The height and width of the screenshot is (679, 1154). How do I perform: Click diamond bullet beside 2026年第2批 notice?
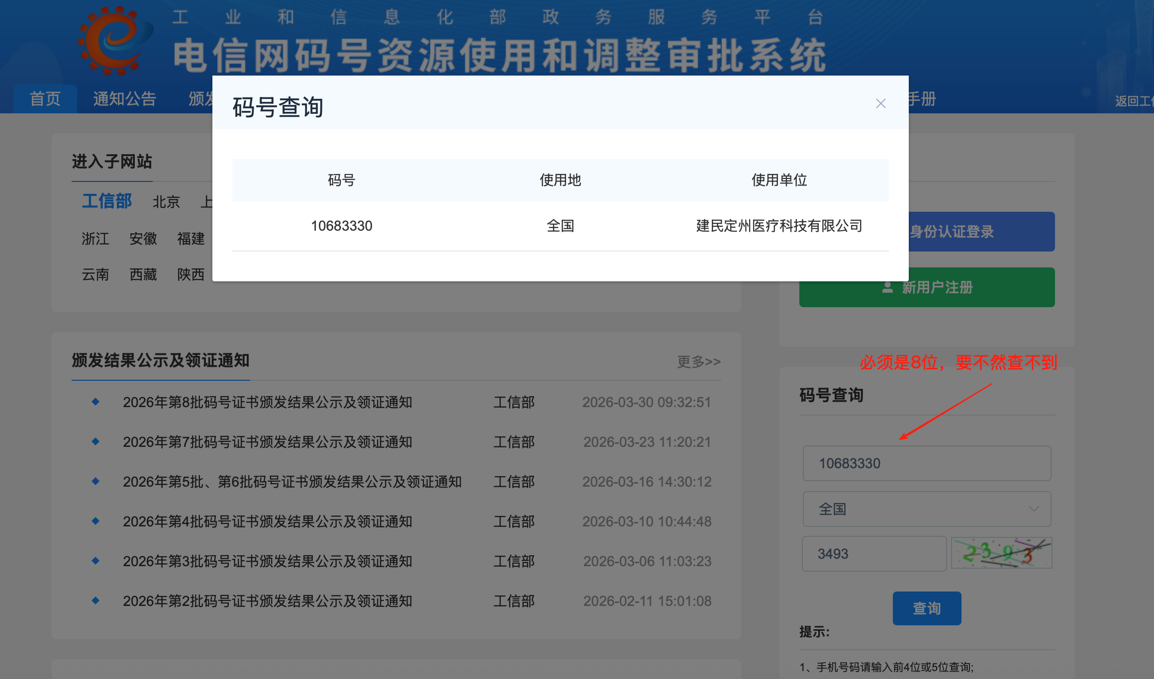tap(96, 600)
